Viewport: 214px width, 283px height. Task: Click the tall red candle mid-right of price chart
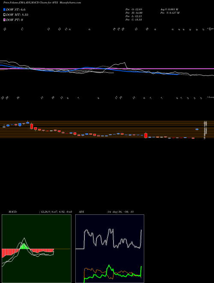point(146,135)
